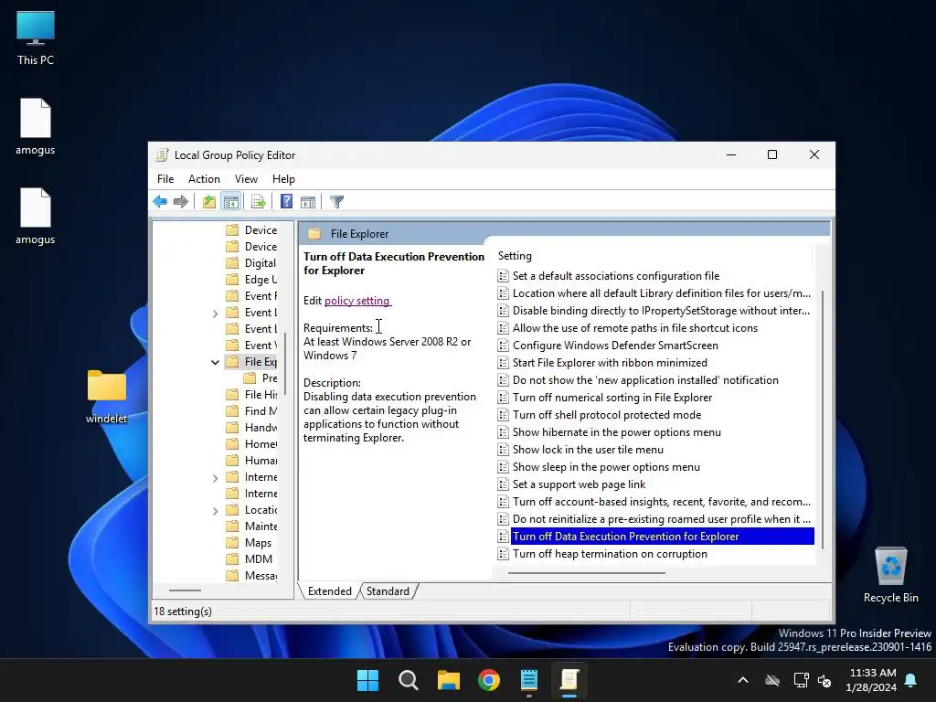This screenshot has height=702, width=936.
Task: Open taskbar Search magnifier icon
Action: (x=409, y=680)
